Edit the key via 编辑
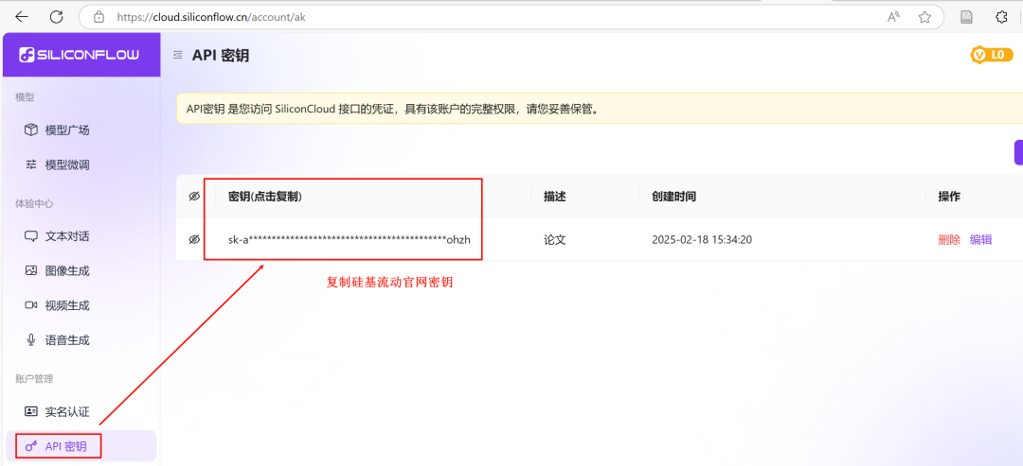 [980, 239]
